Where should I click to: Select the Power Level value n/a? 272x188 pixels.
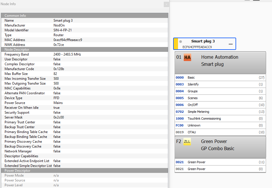56,185
